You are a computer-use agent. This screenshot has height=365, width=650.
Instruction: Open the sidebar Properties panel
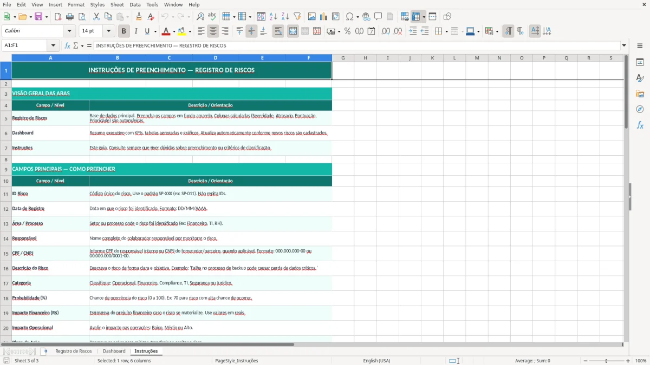640,63
